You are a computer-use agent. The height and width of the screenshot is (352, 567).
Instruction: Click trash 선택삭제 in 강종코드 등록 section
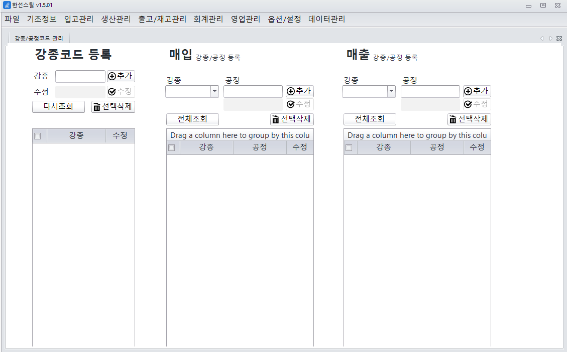coord(113,107)
